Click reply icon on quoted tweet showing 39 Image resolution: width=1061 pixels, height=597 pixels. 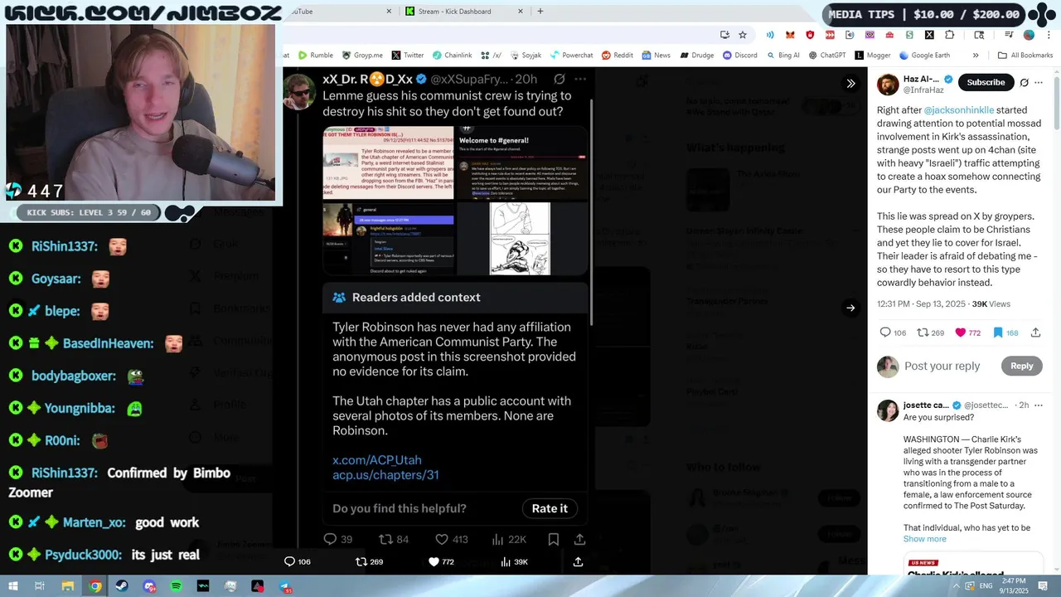[330, 539]
